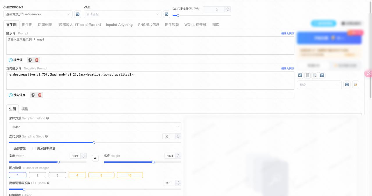
Task: Click the grey trash bin icon above presets
Action: click(307, 75)
